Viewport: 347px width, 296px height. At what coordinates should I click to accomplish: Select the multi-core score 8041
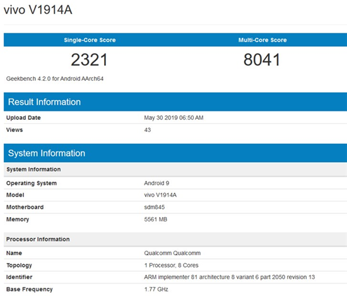262,60
